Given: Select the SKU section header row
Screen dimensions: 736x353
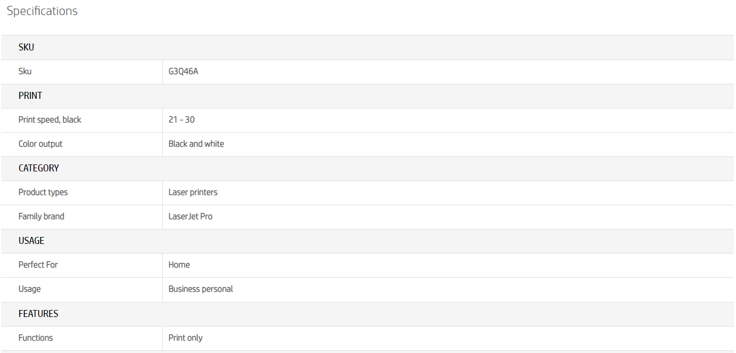Looking at the screenshot, I should coord(26,47).
